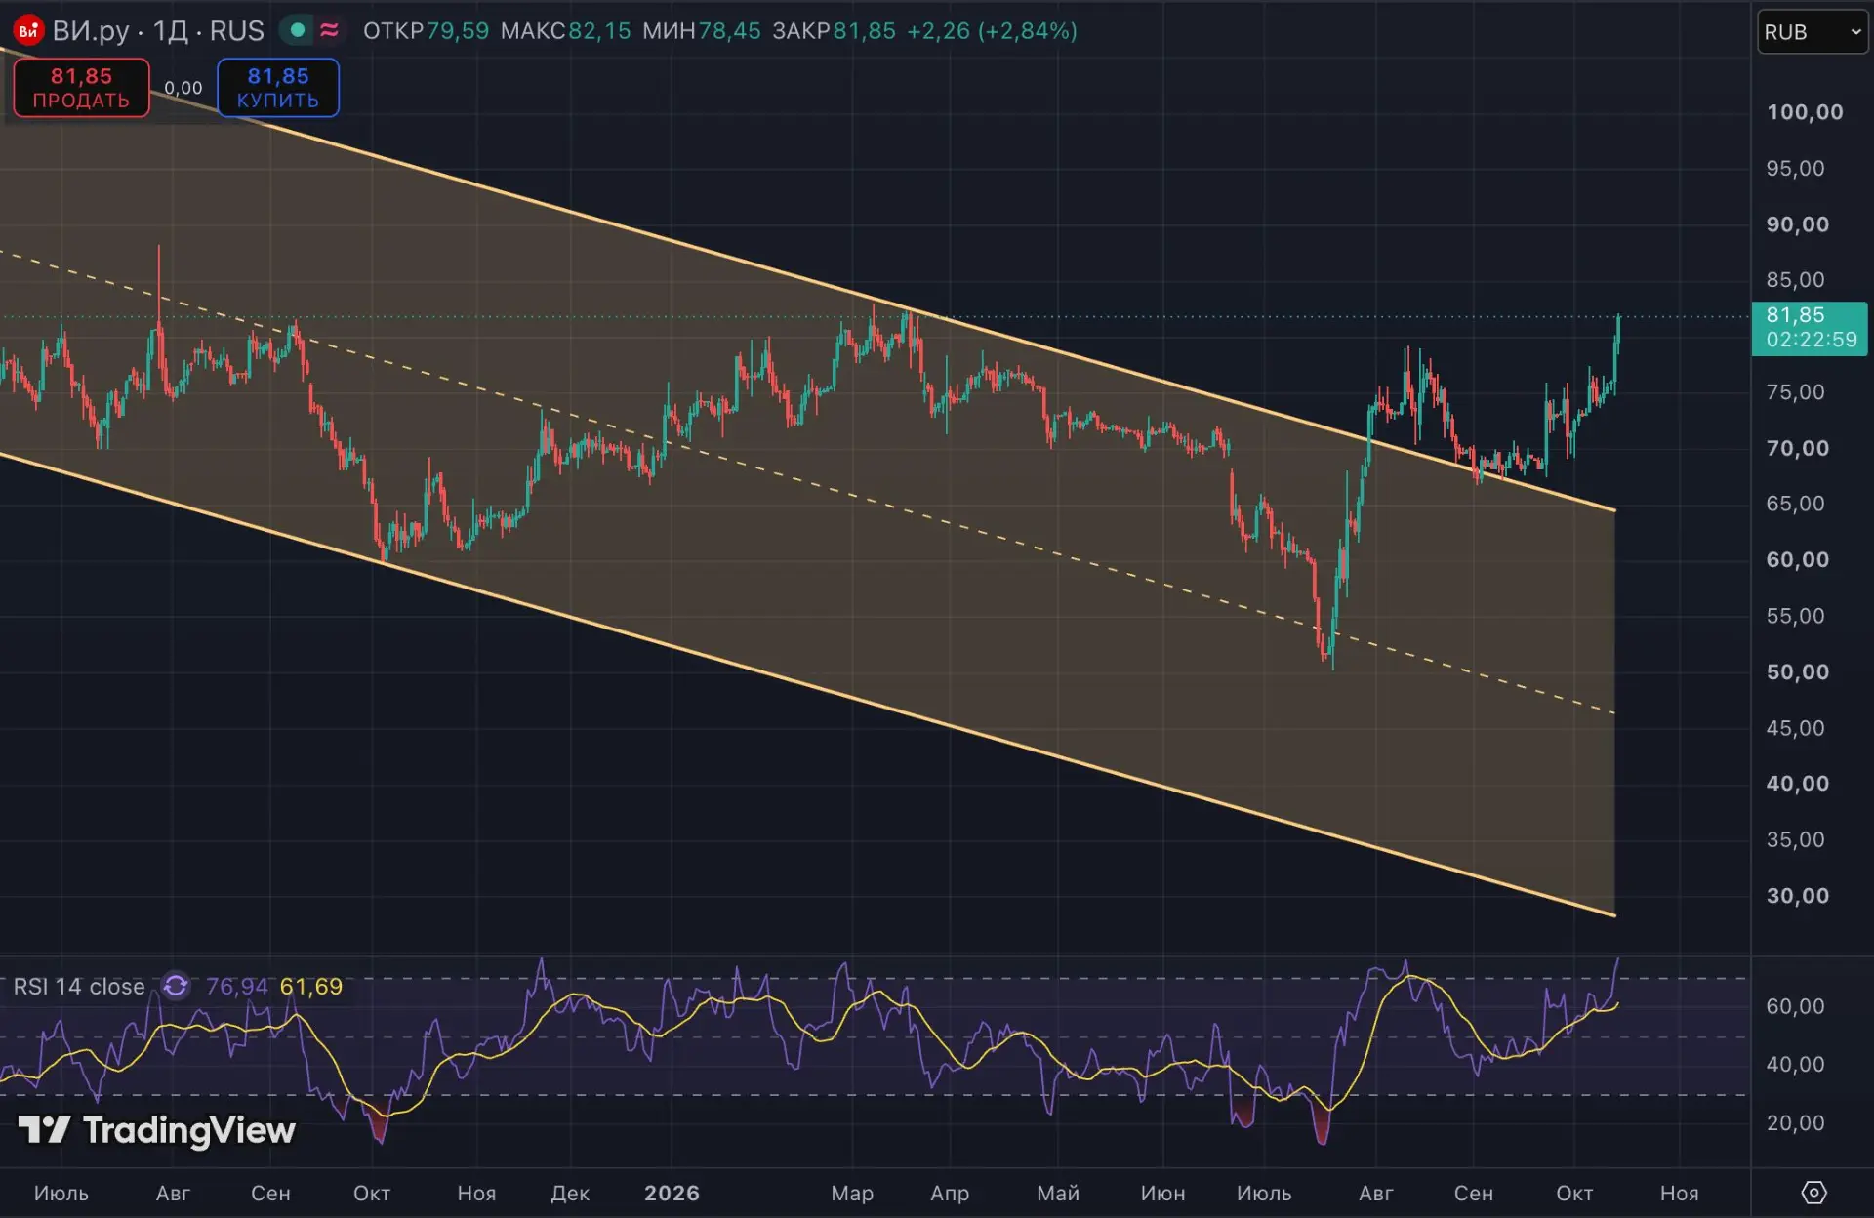Click the red ВИ.ру symbol logo icon
Screen dimensions: 1874x1218
(28, 30)
